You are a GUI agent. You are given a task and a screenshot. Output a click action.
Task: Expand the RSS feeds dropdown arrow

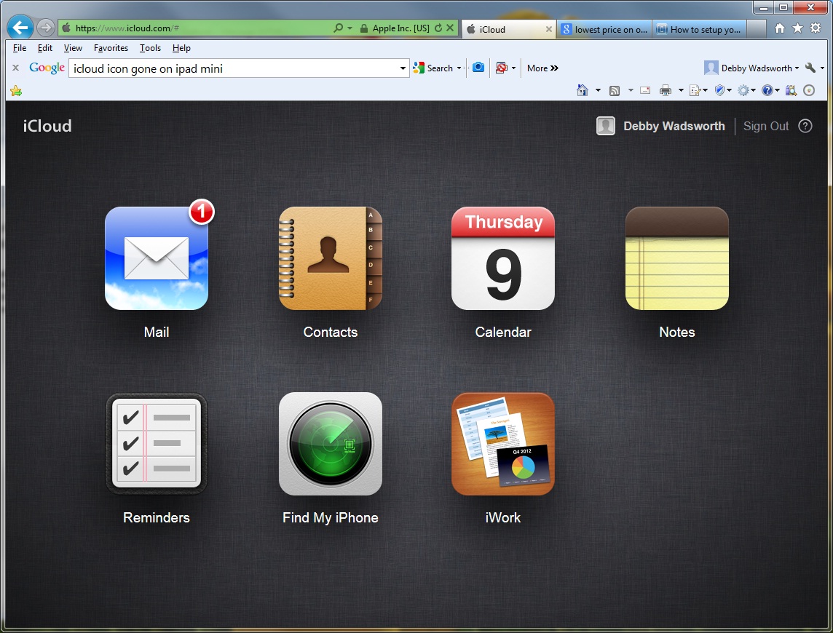coord(631,90)
